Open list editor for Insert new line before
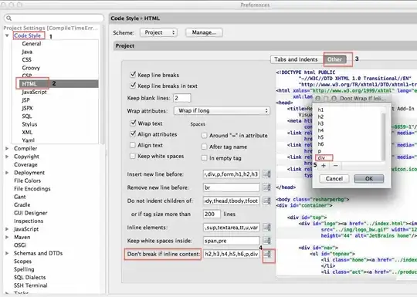 (266, 174)
